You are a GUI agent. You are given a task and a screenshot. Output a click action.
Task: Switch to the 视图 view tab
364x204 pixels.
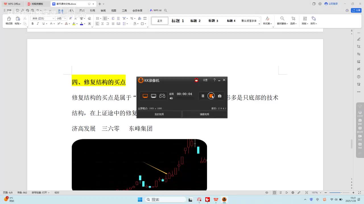pyautogui.click(x=114, y=10)
